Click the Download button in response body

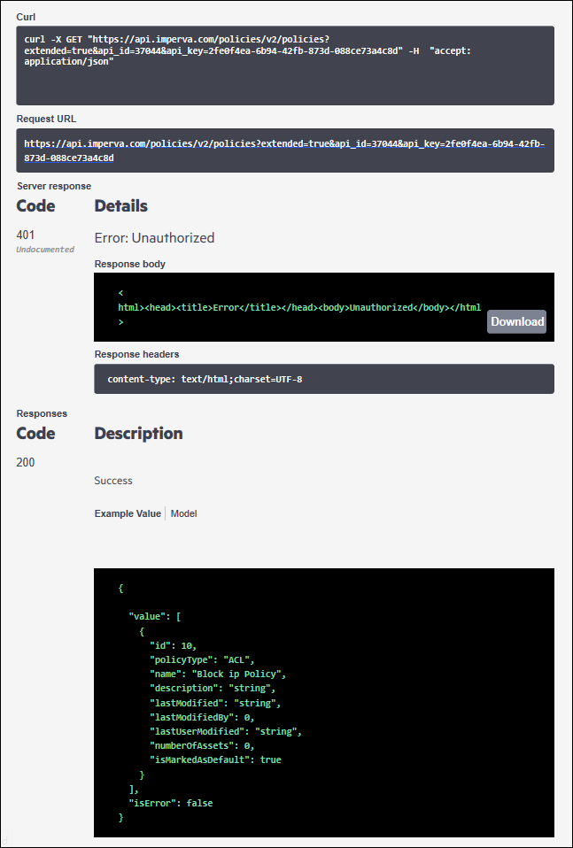click(516, 321)
